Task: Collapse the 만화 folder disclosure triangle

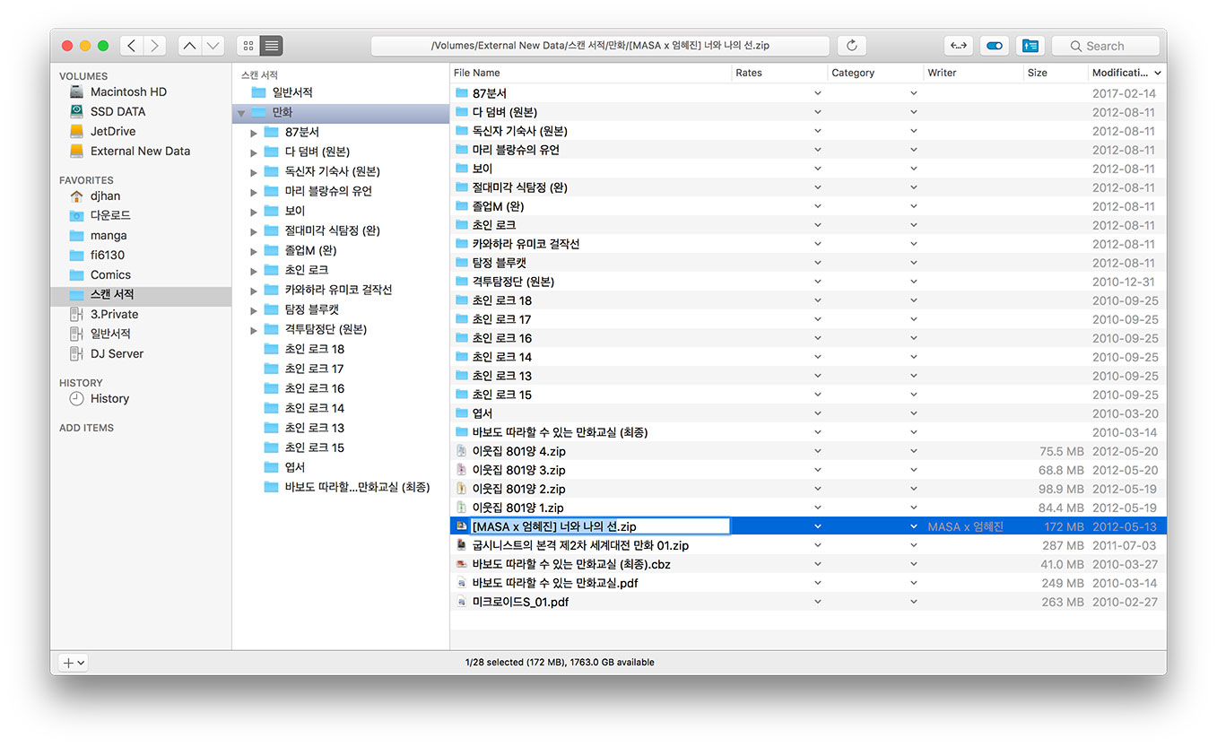Action: tap(240, 112)
